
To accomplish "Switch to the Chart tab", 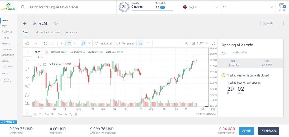I will pos(26,32).
